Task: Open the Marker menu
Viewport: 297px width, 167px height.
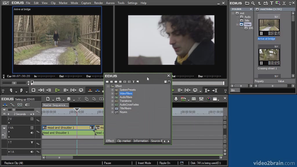Action: tap(63, 3)
